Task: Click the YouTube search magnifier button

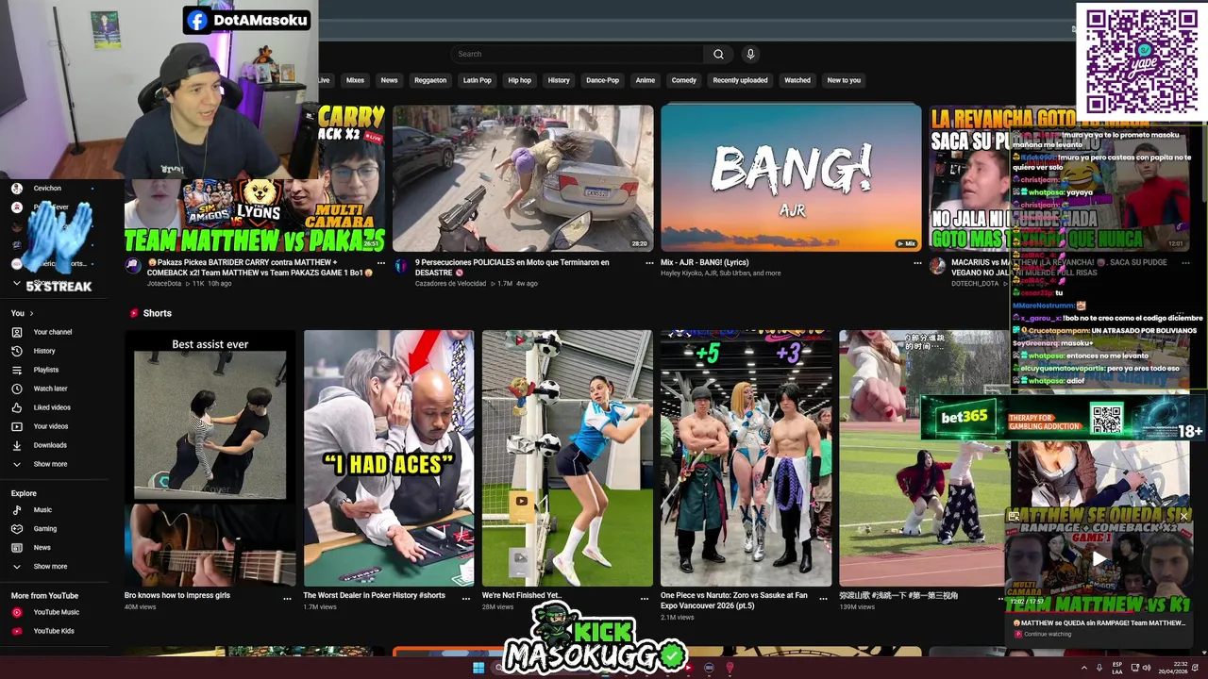Action: click(x=718, y=54)
